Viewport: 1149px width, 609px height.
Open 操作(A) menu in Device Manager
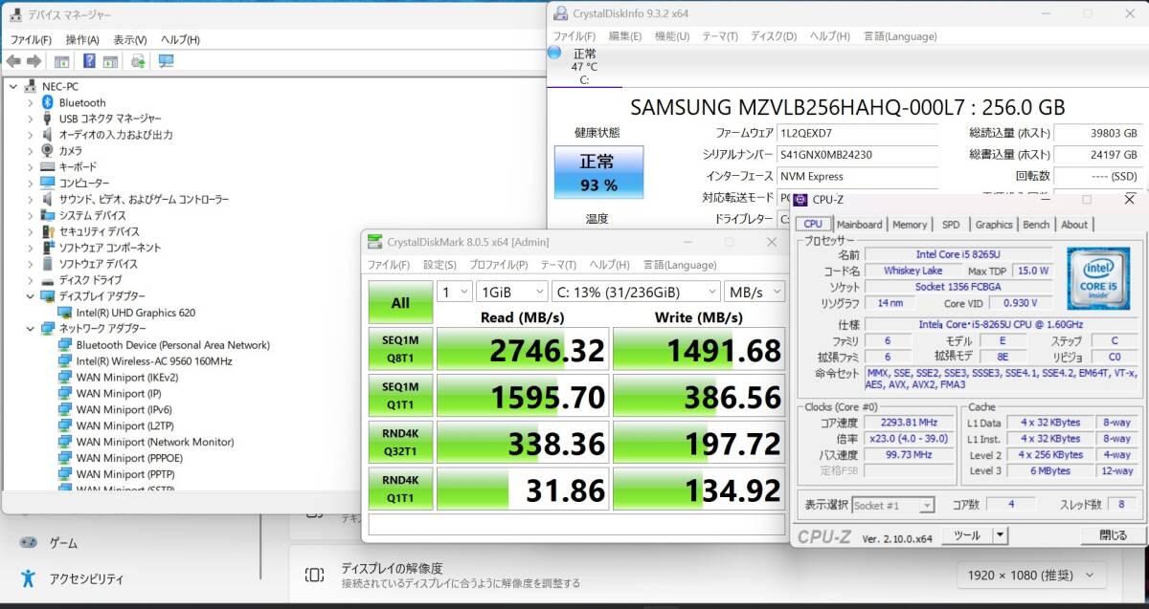click(x=82, y=40)
